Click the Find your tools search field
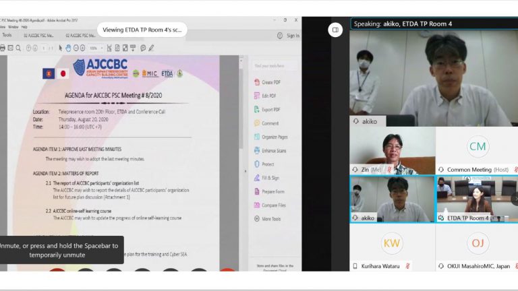 273,65
